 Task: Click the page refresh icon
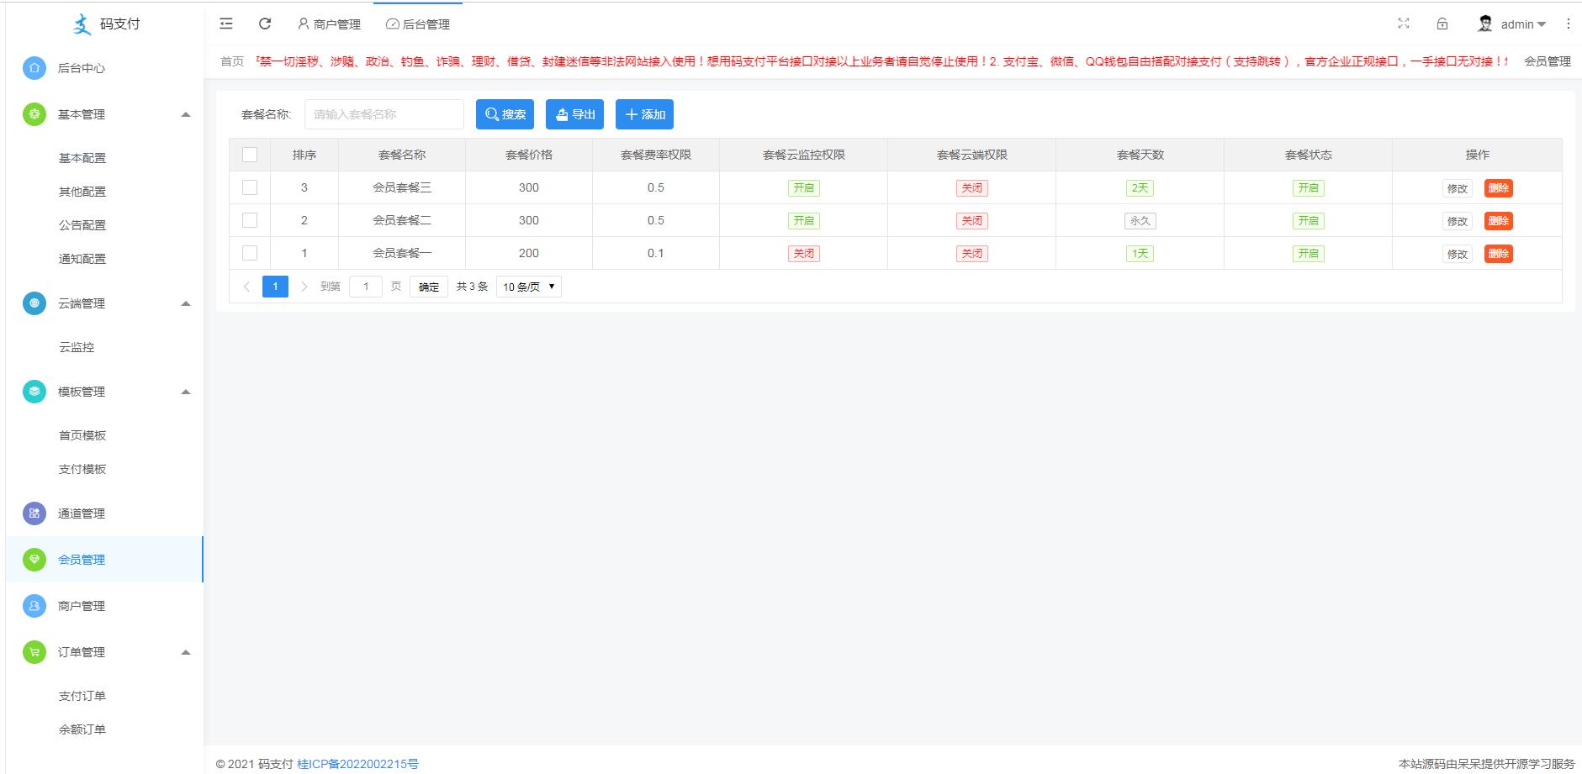(265, 24)
